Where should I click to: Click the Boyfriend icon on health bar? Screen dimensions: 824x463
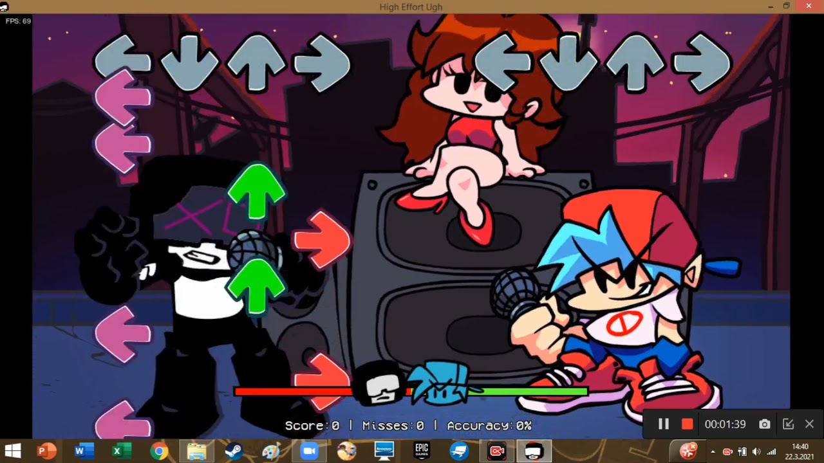point(442,383)
